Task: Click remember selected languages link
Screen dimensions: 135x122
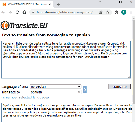Action: 25,97
